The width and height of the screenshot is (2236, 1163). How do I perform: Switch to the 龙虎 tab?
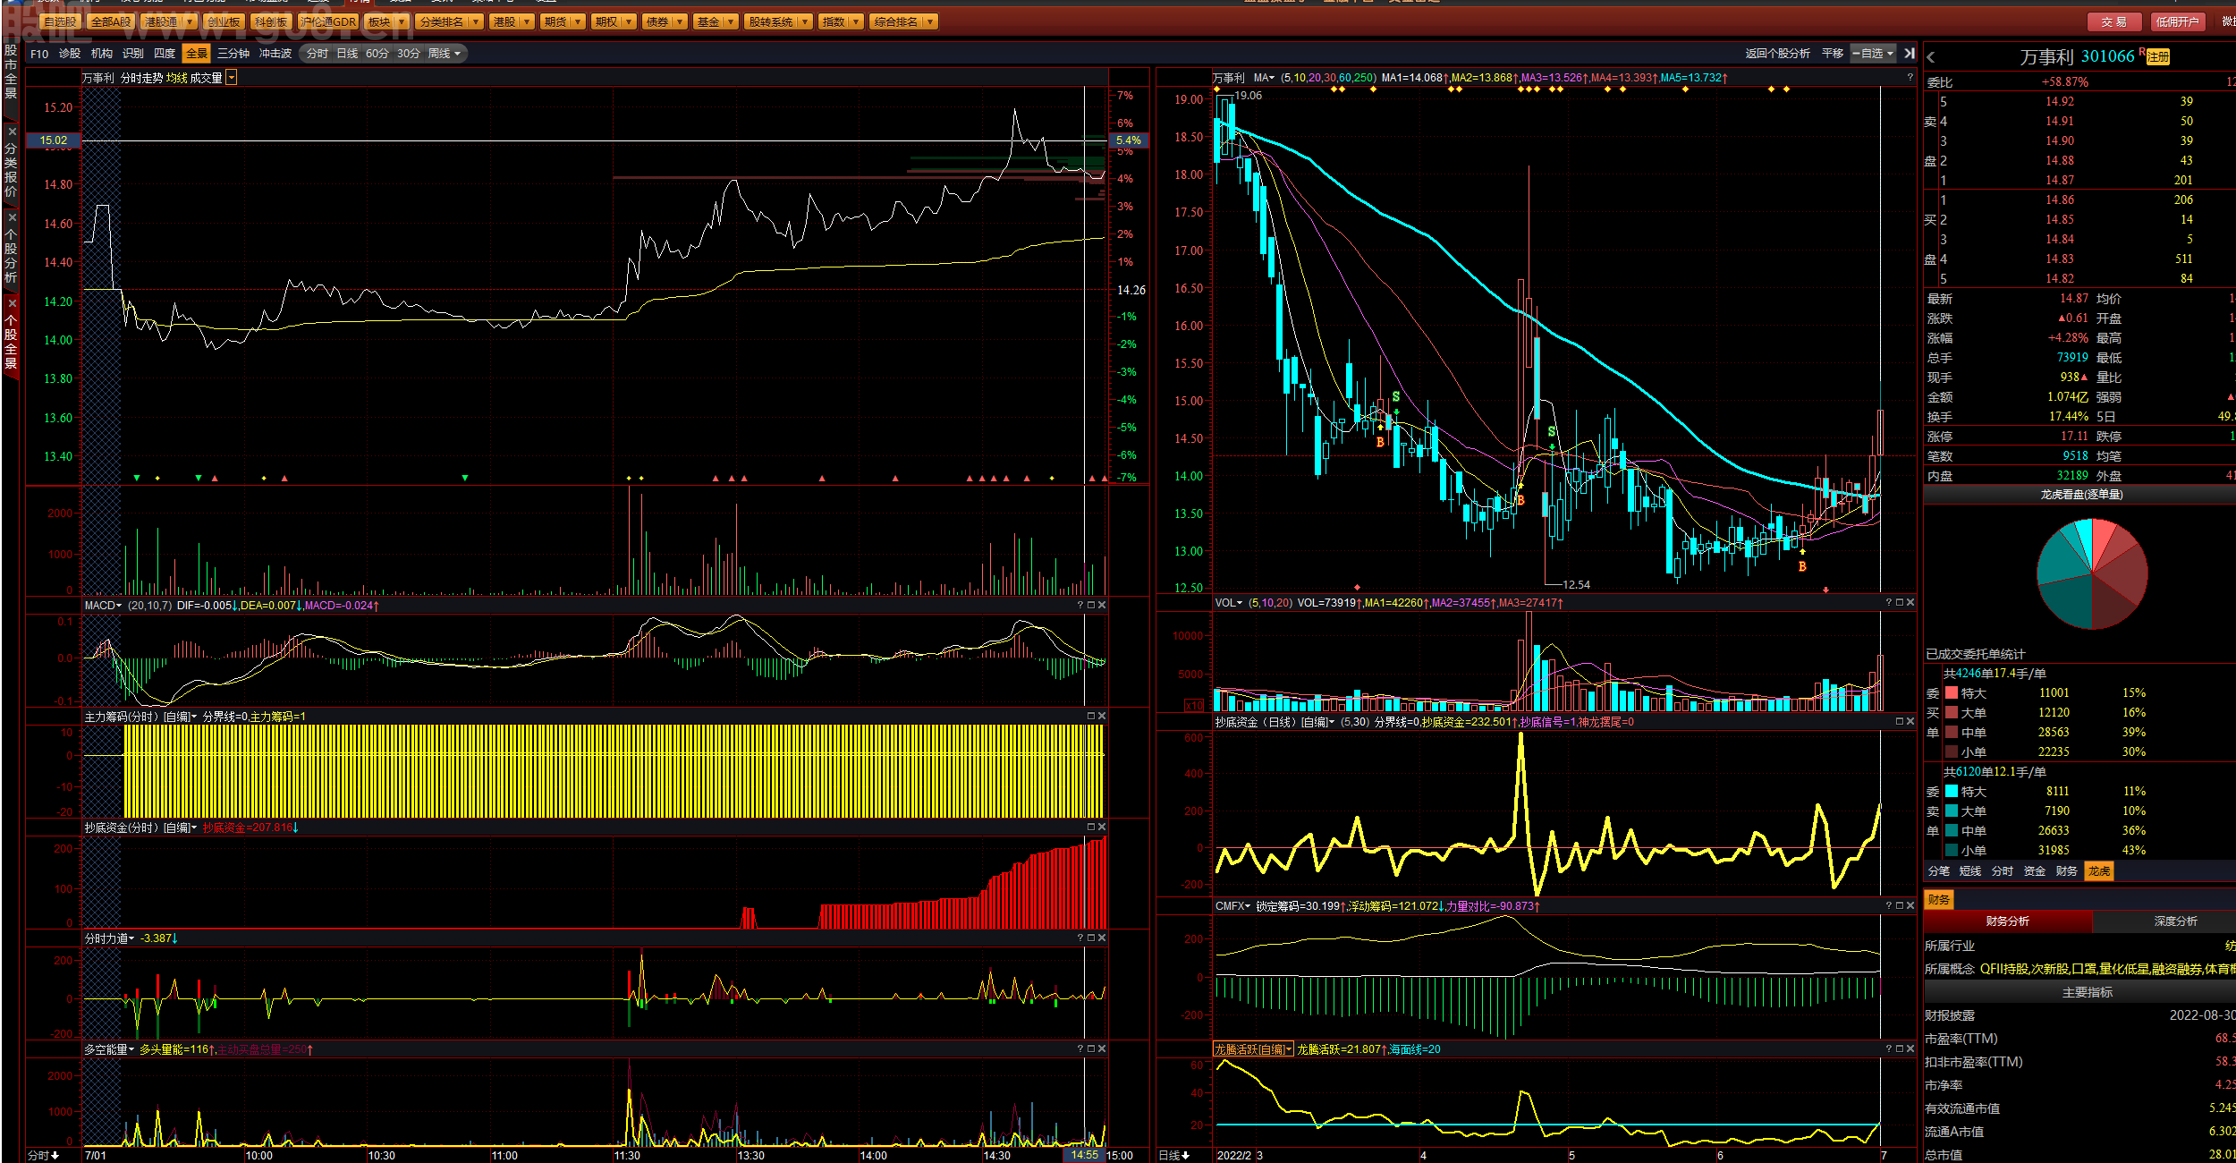(x=2099, y=871)
